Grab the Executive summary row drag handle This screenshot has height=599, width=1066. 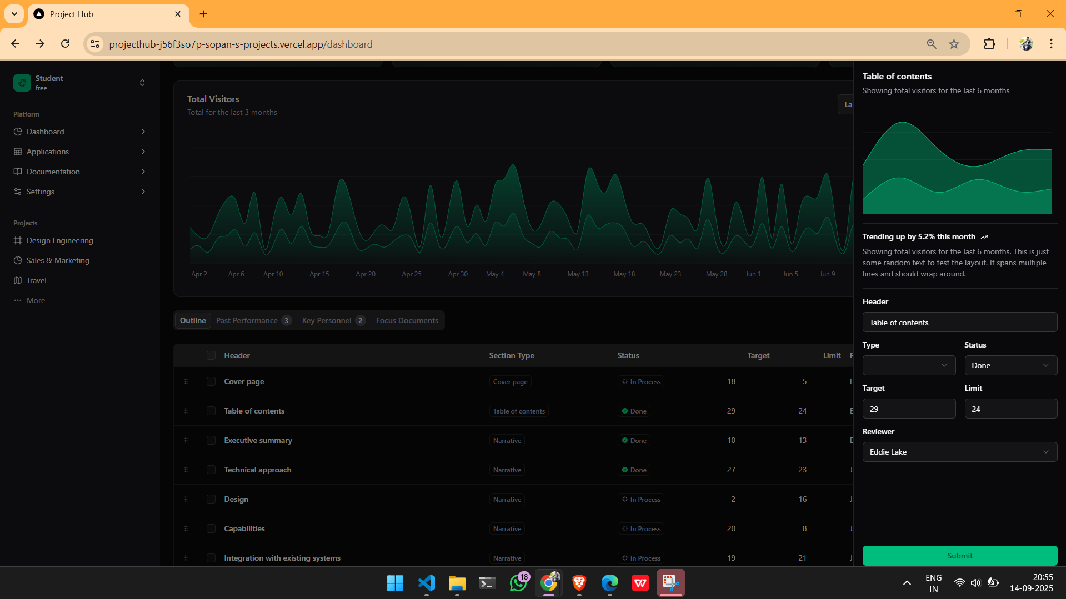pyautogui.click(x=186, y=440)
